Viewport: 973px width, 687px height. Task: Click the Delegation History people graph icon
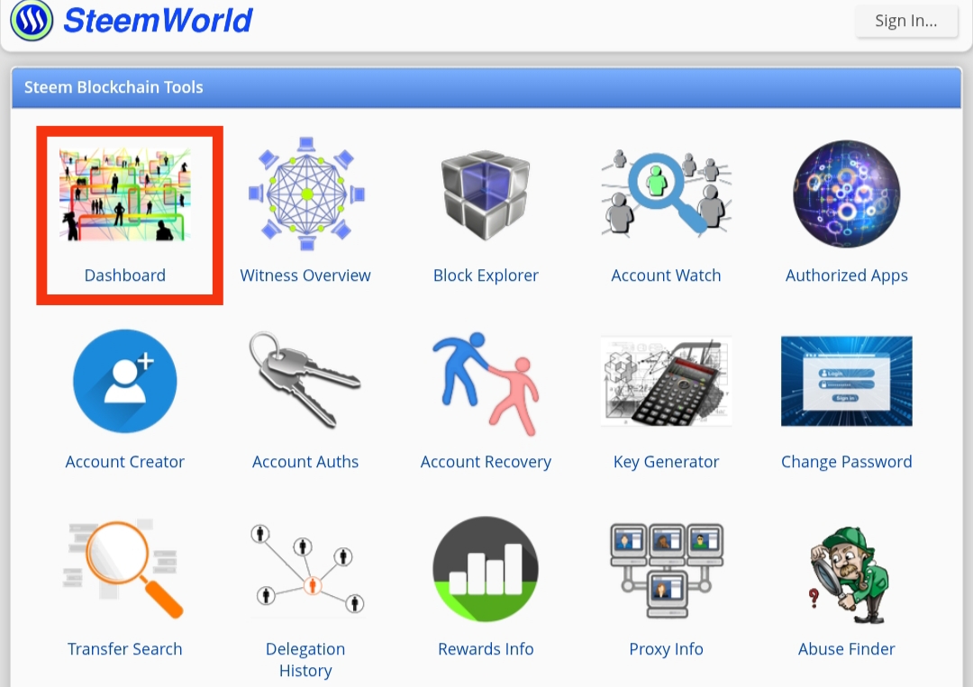point(306,568)
